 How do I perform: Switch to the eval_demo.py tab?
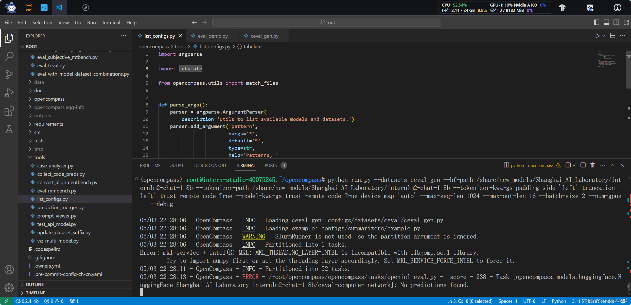(213, 36)
